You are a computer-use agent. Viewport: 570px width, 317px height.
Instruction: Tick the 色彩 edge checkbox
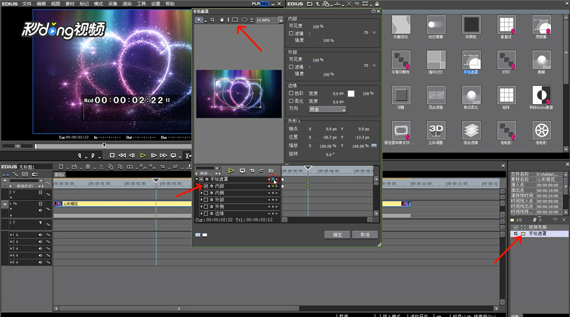pos(291,93)
